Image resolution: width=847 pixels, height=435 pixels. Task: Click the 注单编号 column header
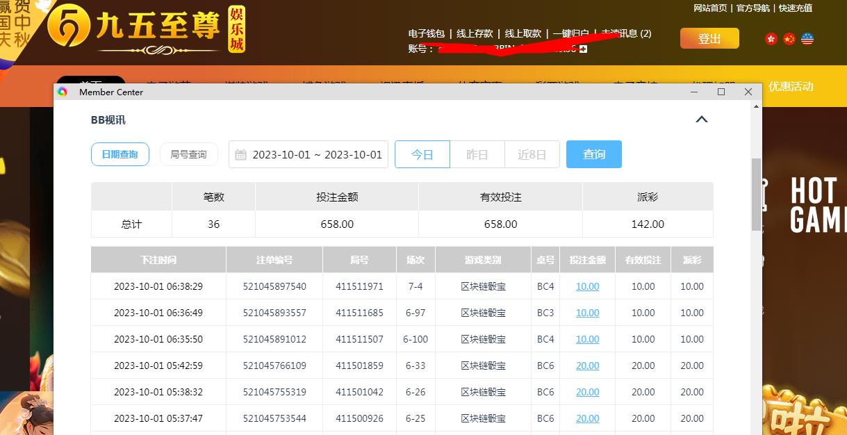click(x=274, y=260)
